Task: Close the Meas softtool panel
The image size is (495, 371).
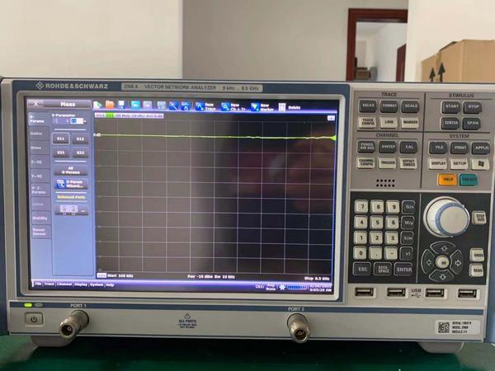Action: coord(32,105)
